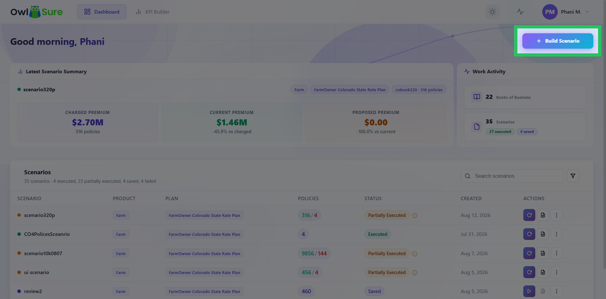606x299 pixels.
Task: Select the 27 executed scenarios badge
Action: 500,132
